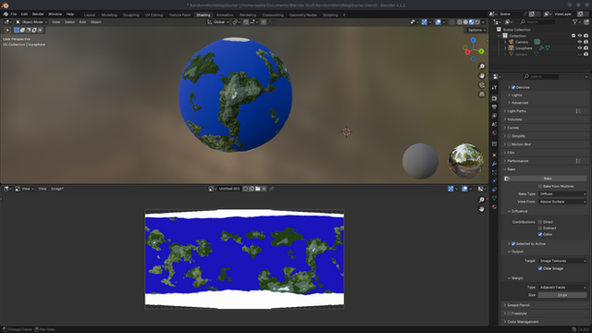This screenshot has height=333, width=592.
Task: Open the Object Data green triangle tab
Action: pyautogui.click(x=494, y=198)
